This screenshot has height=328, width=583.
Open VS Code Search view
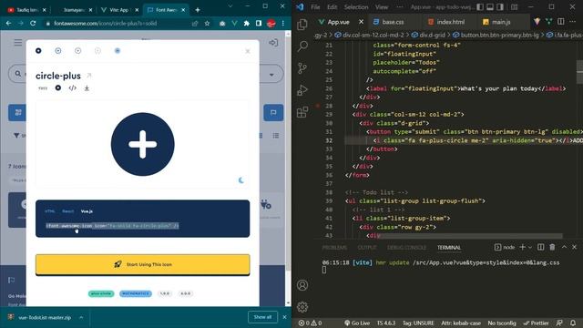point(302,46)
